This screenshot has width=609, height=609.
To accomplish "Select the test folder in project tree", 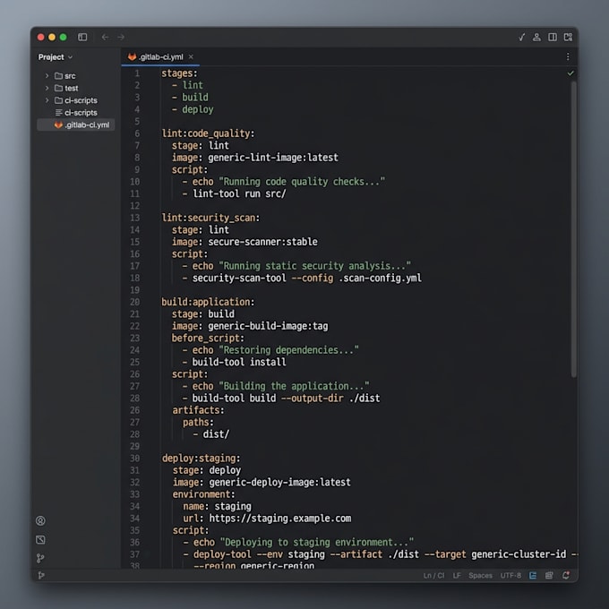I will [66, 88].
